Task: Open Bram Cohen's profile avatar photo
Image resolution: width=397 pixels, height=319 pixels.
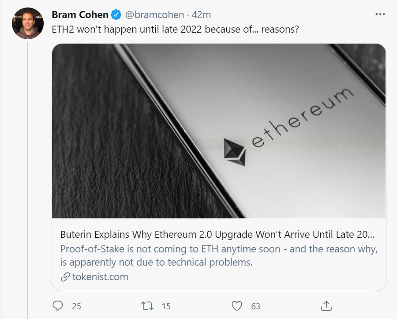Action: pos(27,23)
